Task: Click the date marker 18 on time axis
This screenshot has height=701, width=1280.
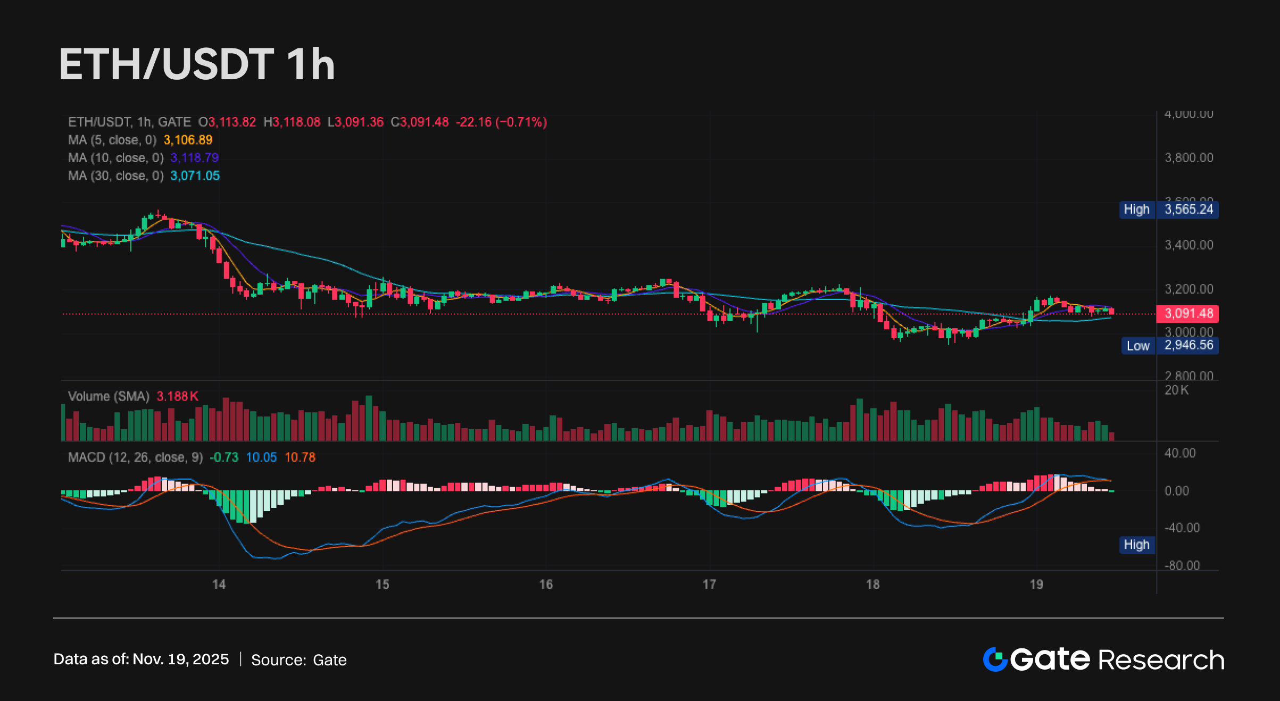Action: (873, 585)
